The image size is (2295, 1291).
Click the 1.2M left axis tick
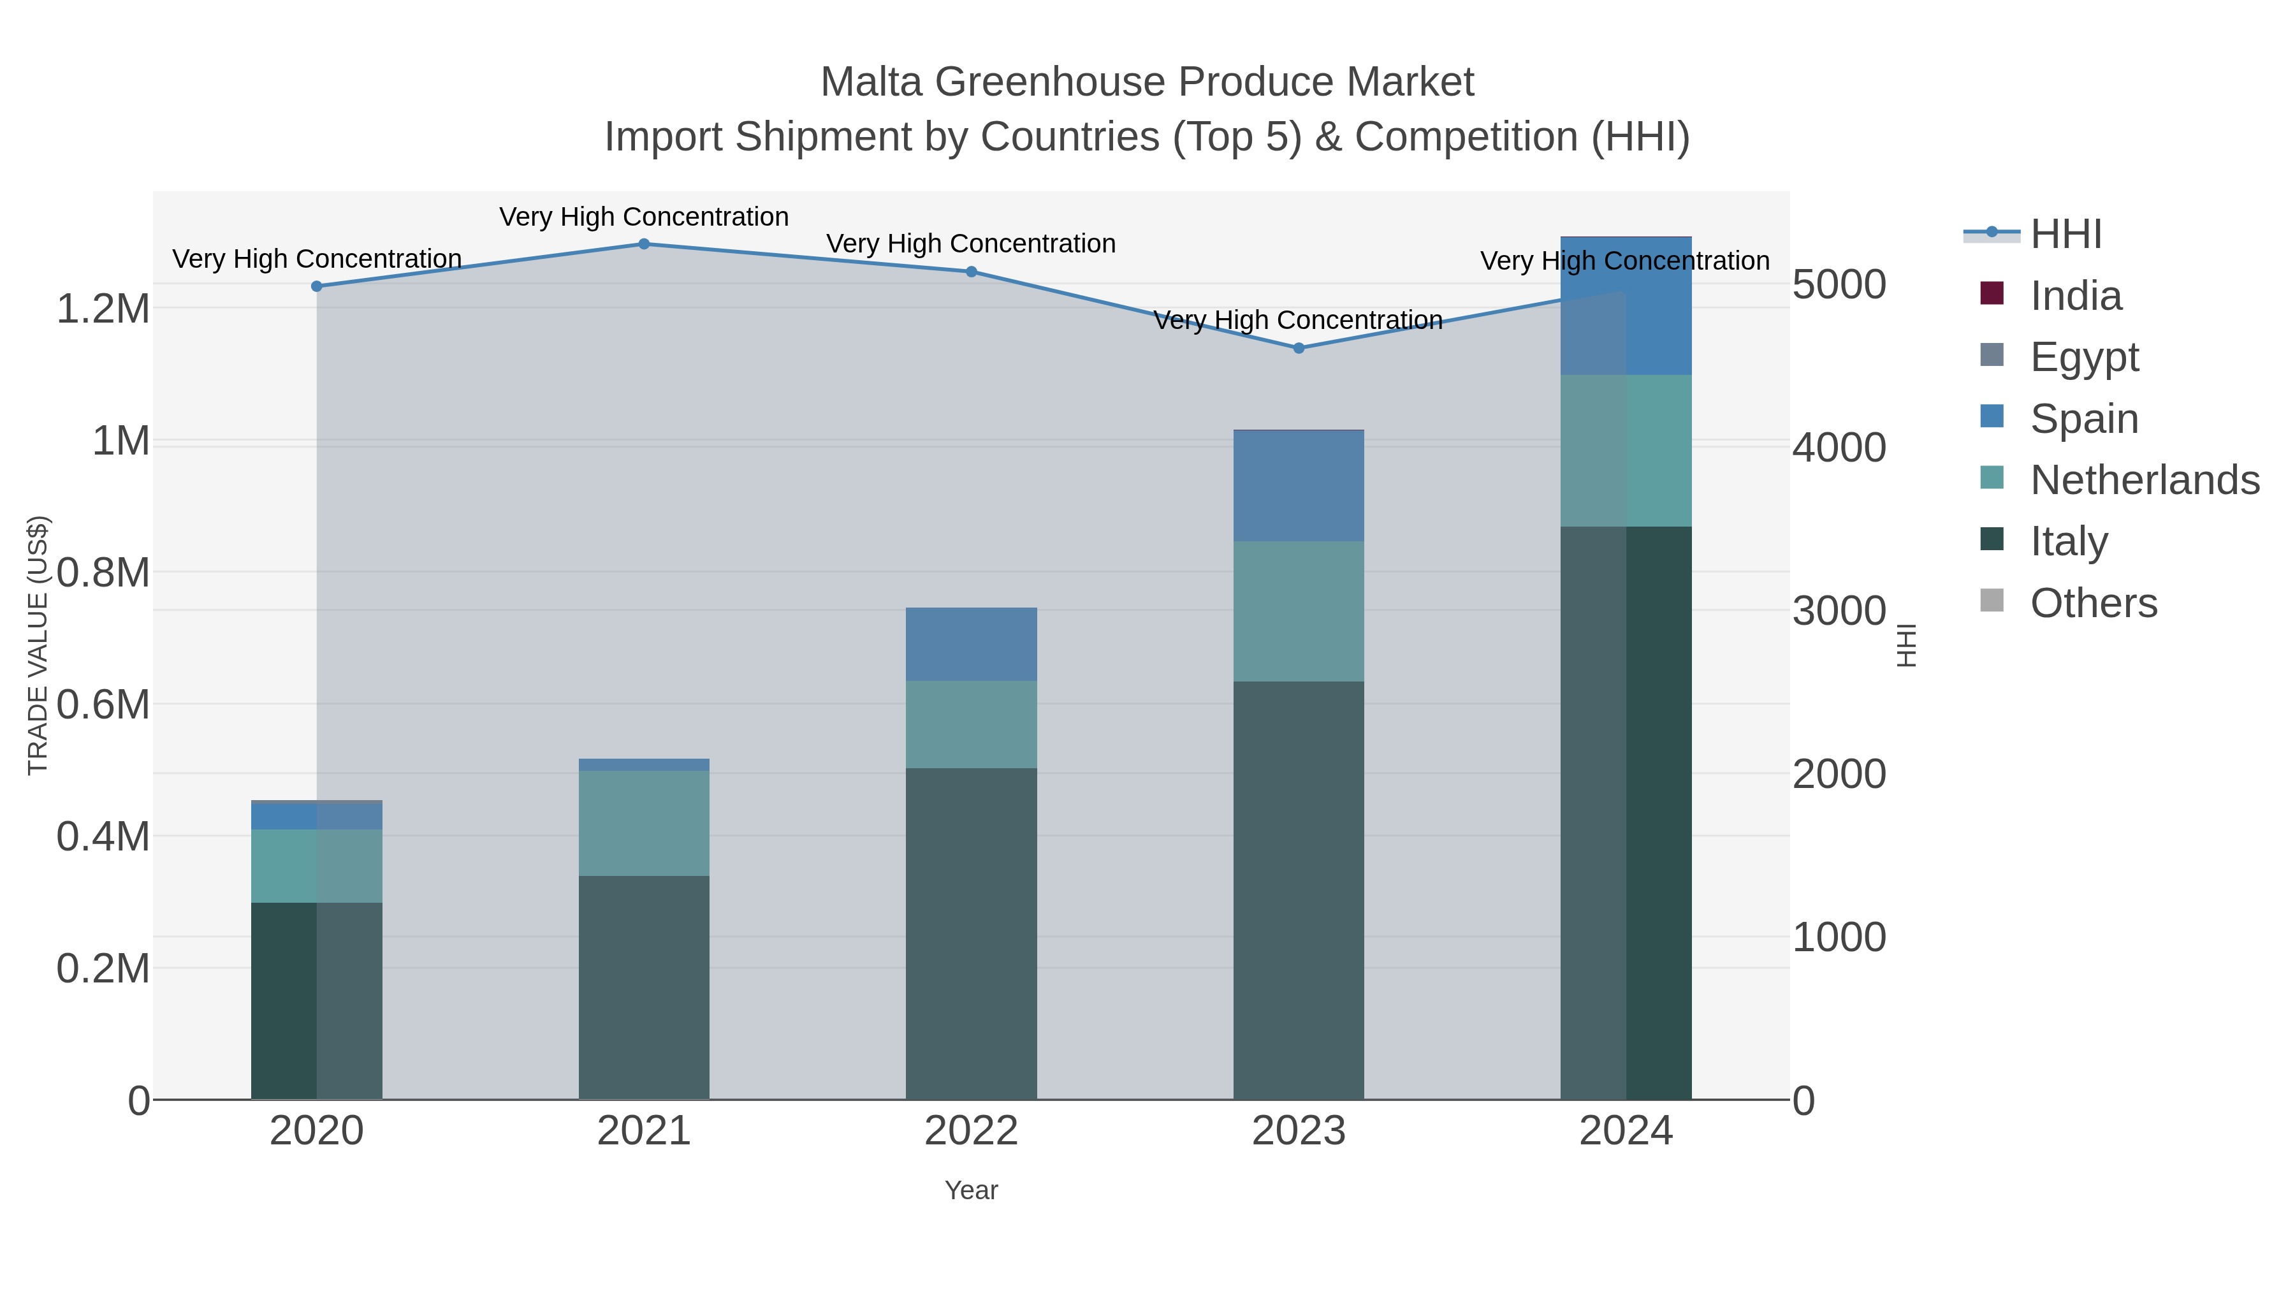pyautogui.click(x=103, y=309)
